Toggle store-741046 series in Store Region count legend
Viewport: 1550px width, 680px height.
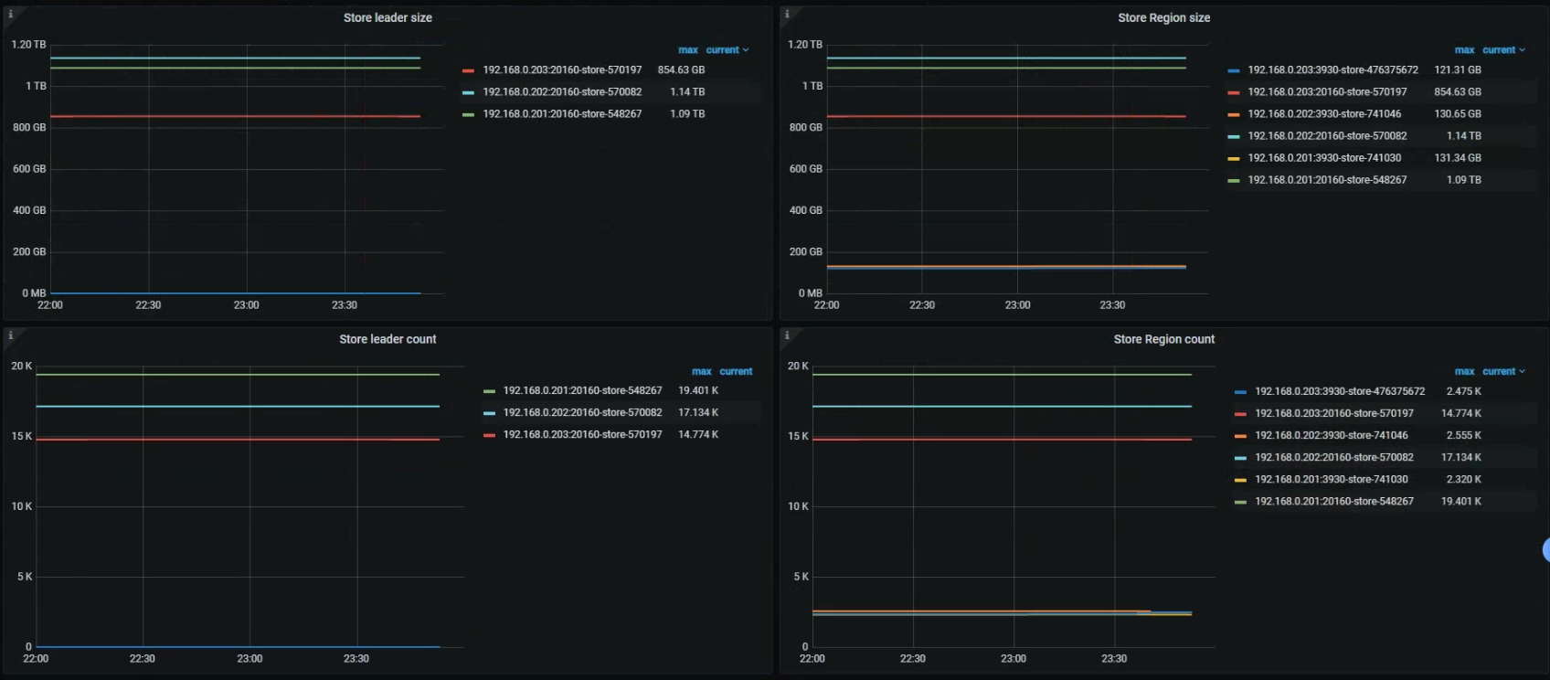coord(1331,436)
